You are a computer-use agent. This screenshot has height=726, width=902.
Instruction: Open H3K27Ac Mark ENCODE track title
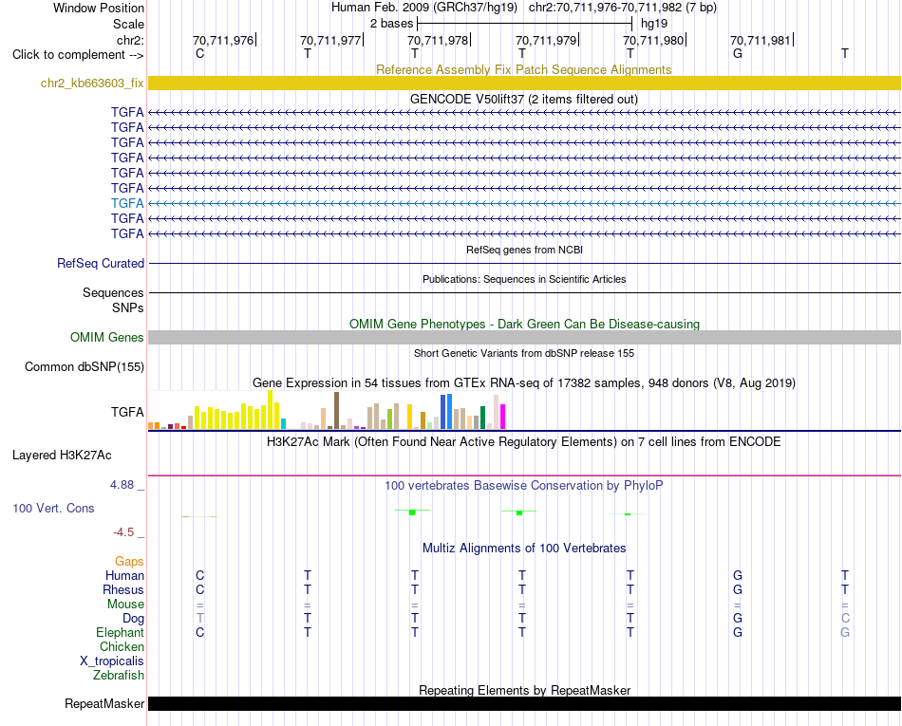523,441
